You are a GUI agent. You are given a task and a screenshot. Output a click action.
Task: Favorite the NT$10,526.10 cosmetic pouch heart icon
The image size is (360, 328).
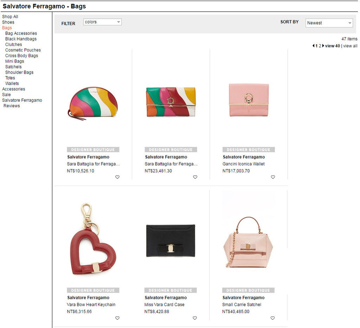point(117,177)
